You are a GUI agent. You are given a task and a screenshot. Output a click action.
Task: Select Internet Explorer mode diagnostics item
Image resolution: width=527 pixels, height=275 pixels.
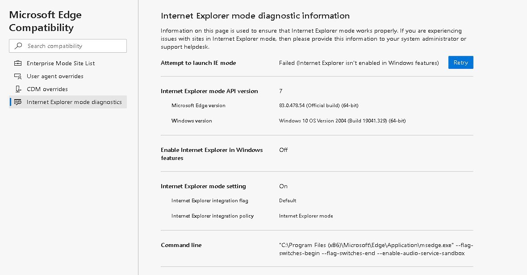pos(68,102)
